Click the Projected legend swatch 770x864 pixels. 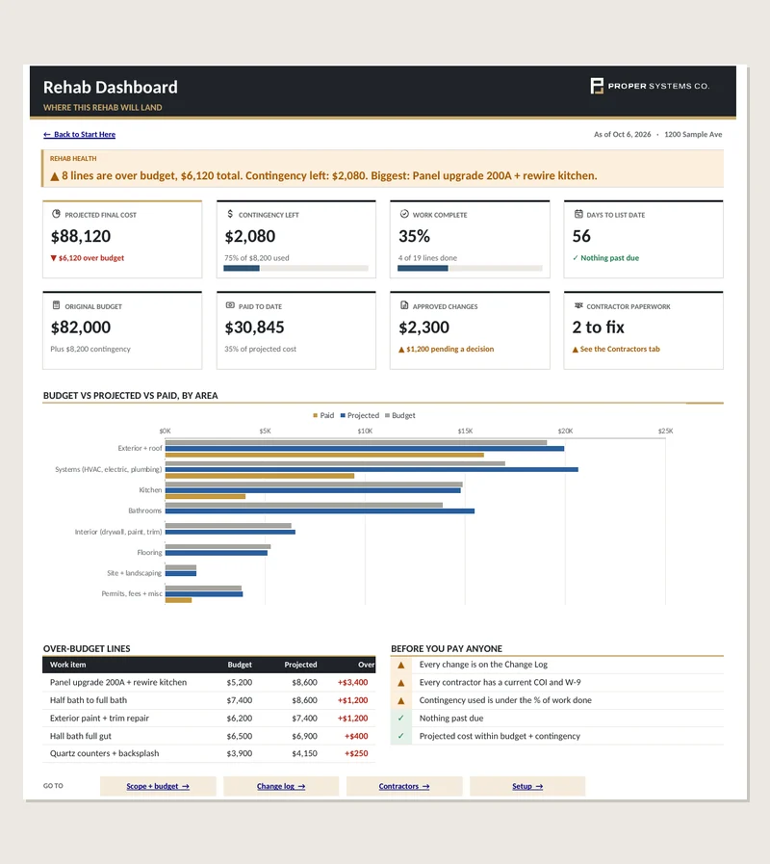pyautogui.click(x=343, y=415)
